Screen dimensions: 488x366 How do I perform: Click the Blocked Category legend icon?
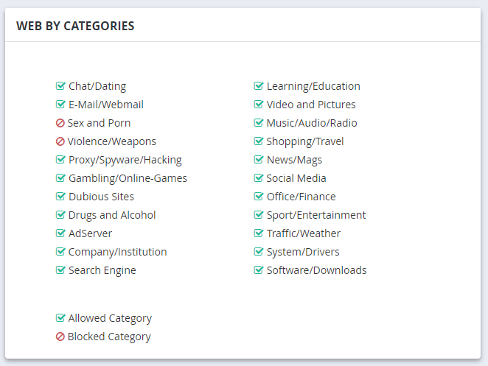point(60,337)
